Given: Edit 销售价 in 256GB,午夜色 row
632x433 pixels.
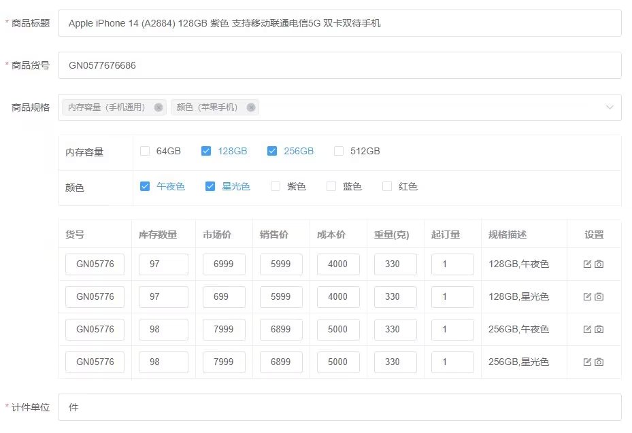Looking at the screenshot, I should coord(281,330).
